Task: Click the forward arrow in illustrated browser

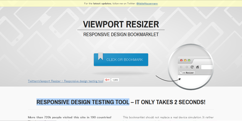Action: coord(186,67)
